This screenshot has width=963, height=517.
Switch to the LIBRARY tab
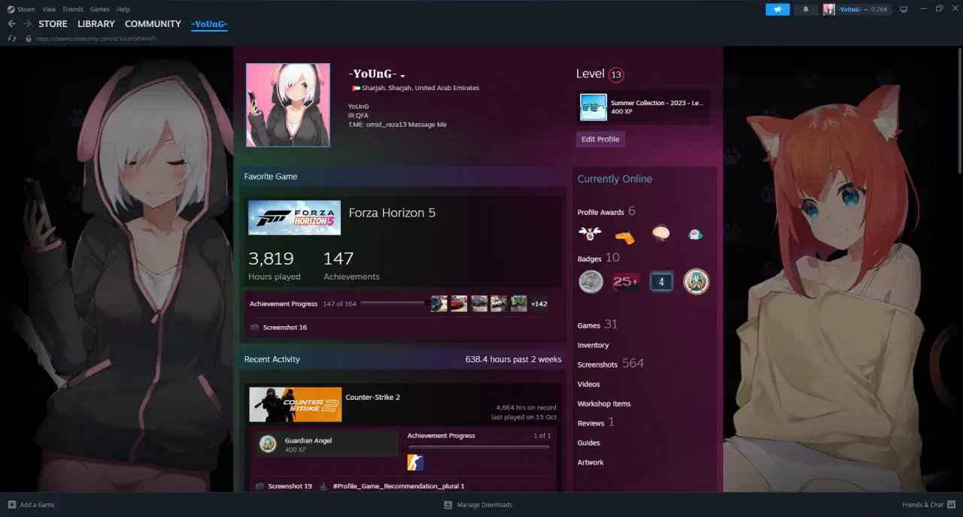coord(96,24)
